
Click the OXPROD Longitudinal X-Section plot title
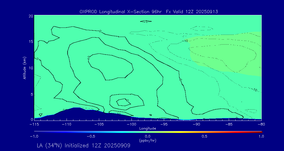point(148,12)
